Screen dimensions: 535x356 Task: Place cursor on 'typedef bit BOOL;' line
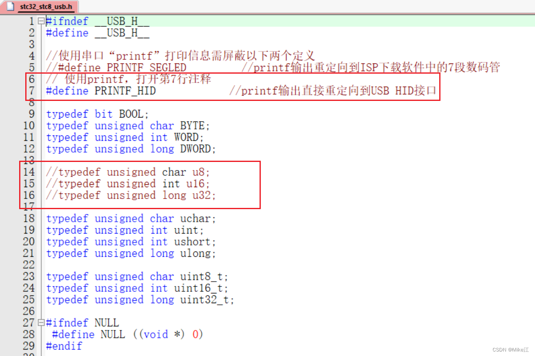tap(98, 114)
